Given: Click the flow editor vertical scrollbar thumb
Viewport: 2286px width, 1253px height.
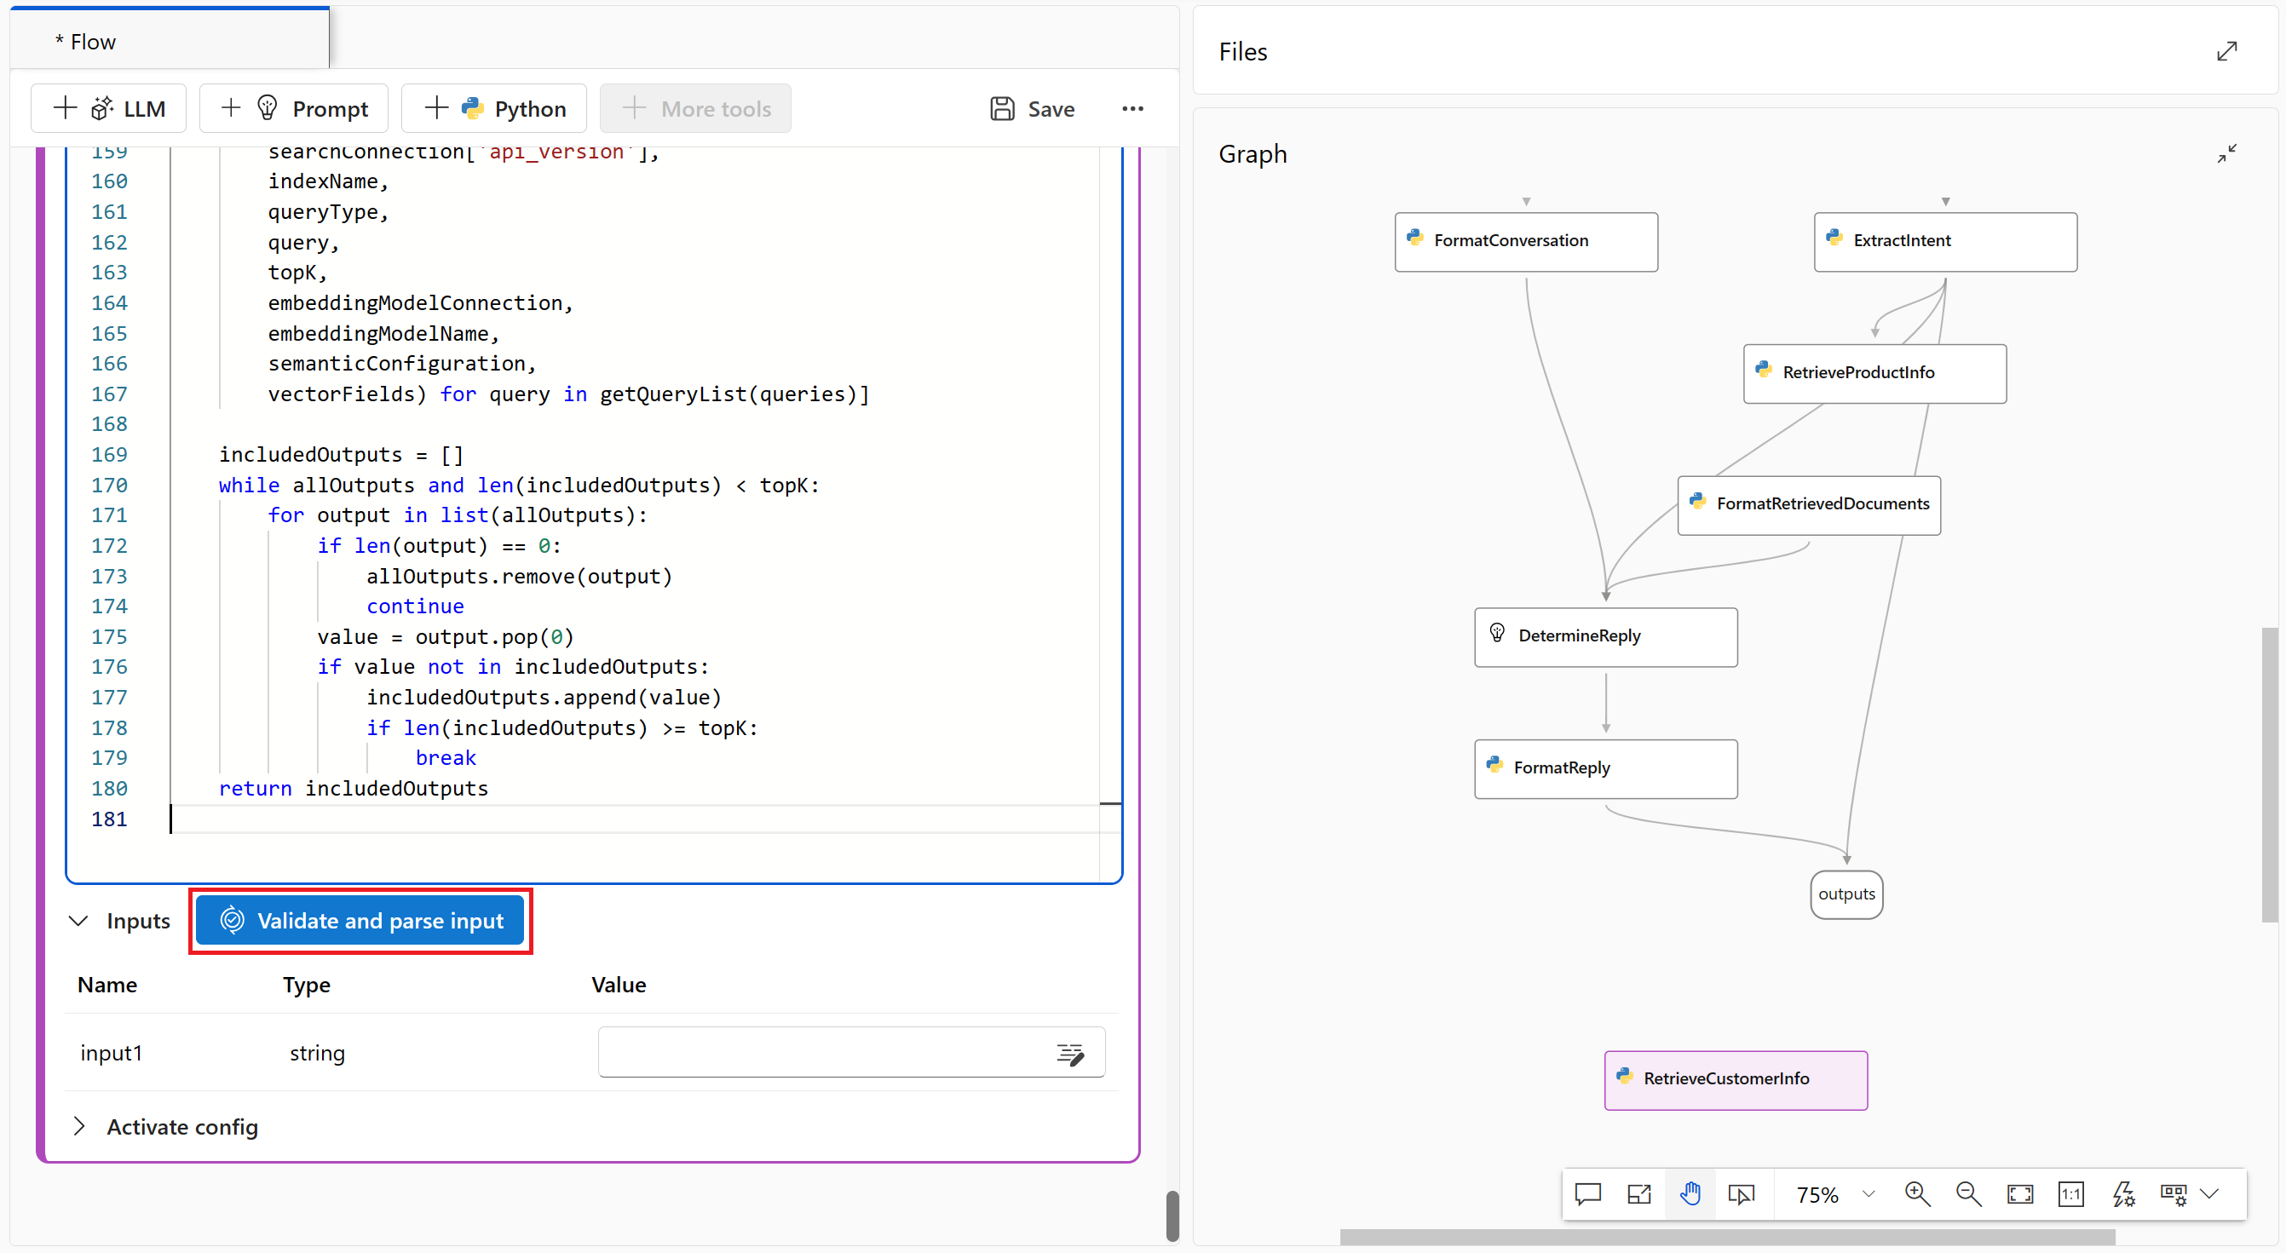Looking at the screenshot, I should (1172, 1216).
